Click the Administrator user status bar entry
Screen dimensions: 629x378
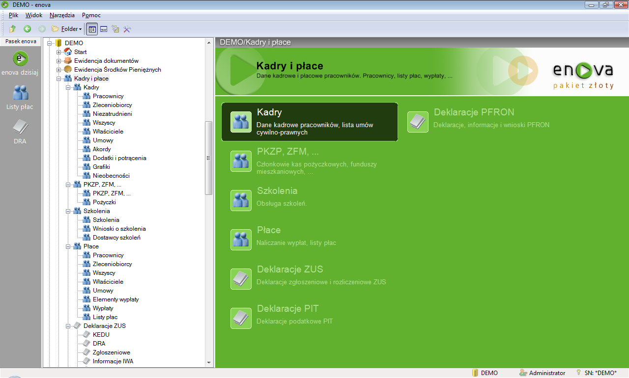coord(543,373)
